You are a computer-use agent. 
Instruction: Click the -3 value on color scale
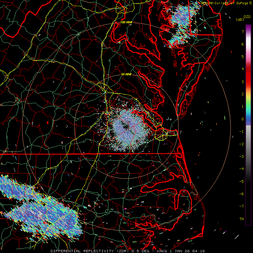tap(241, 157)
